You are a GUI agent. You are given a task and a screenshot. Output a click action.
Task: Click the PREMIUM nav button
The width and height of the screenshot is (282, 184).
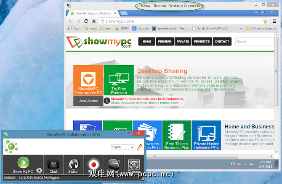[x=165, y=42]
